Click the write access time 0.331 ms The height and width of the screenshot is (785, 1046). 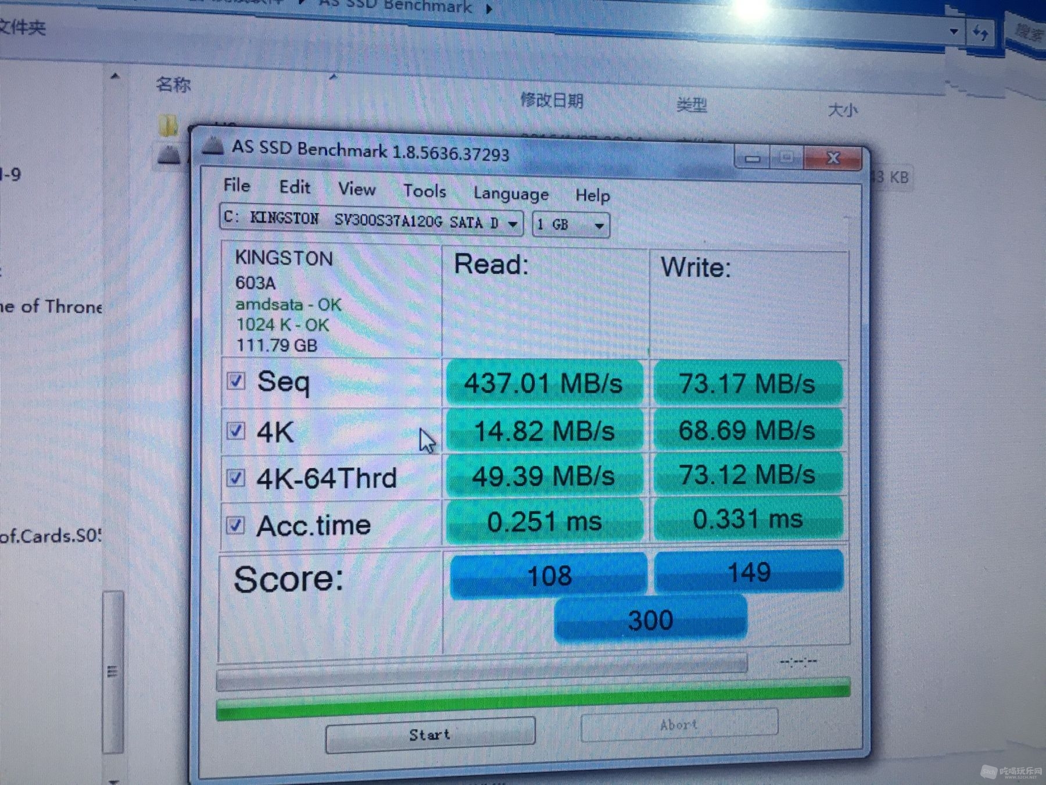(748, 519)
